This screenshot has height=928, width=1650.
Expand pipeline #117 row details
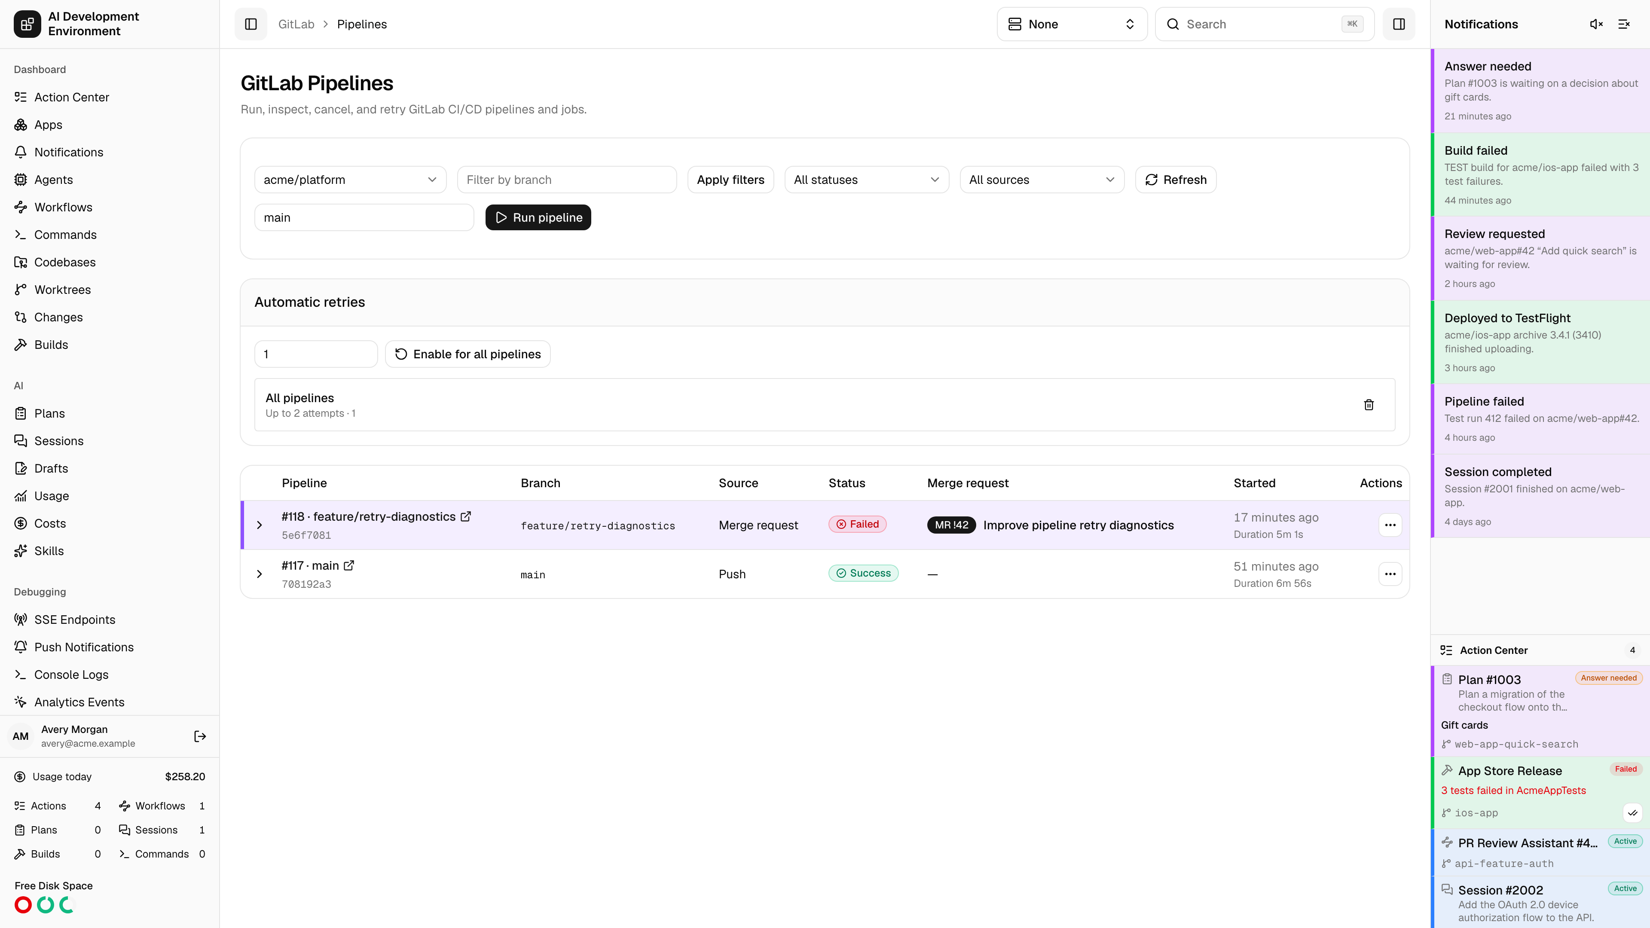point(260,574)
